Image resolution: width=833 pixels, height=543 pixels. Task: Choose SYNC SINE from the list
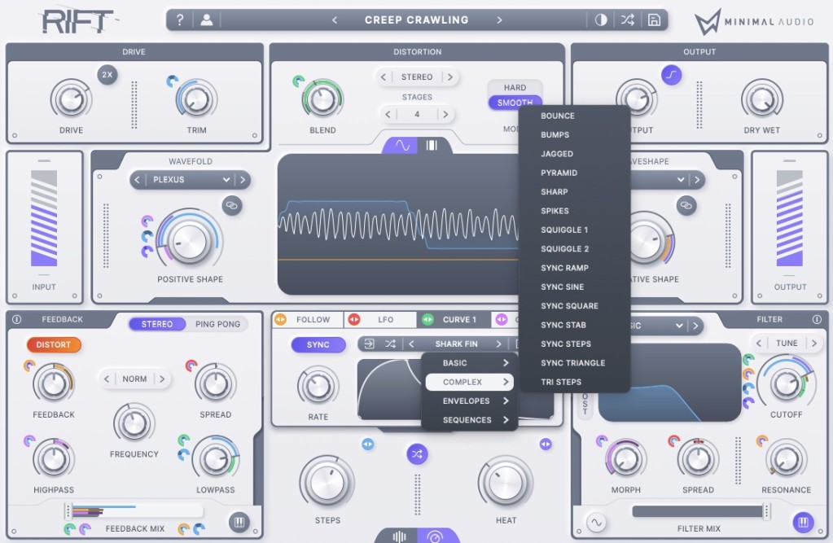click(562, 287)
